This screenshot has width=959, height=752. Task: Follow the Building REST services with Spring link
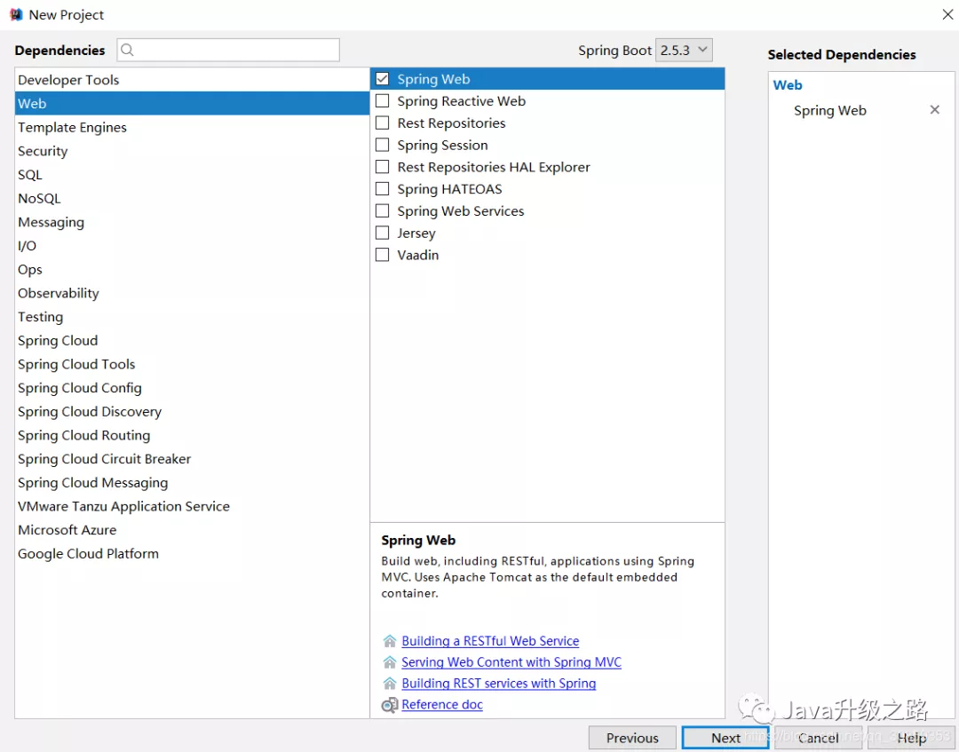498,684
